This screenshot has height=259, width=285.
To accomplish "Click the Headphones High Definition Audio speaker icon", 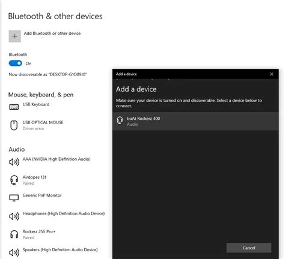I will point(14,216).
